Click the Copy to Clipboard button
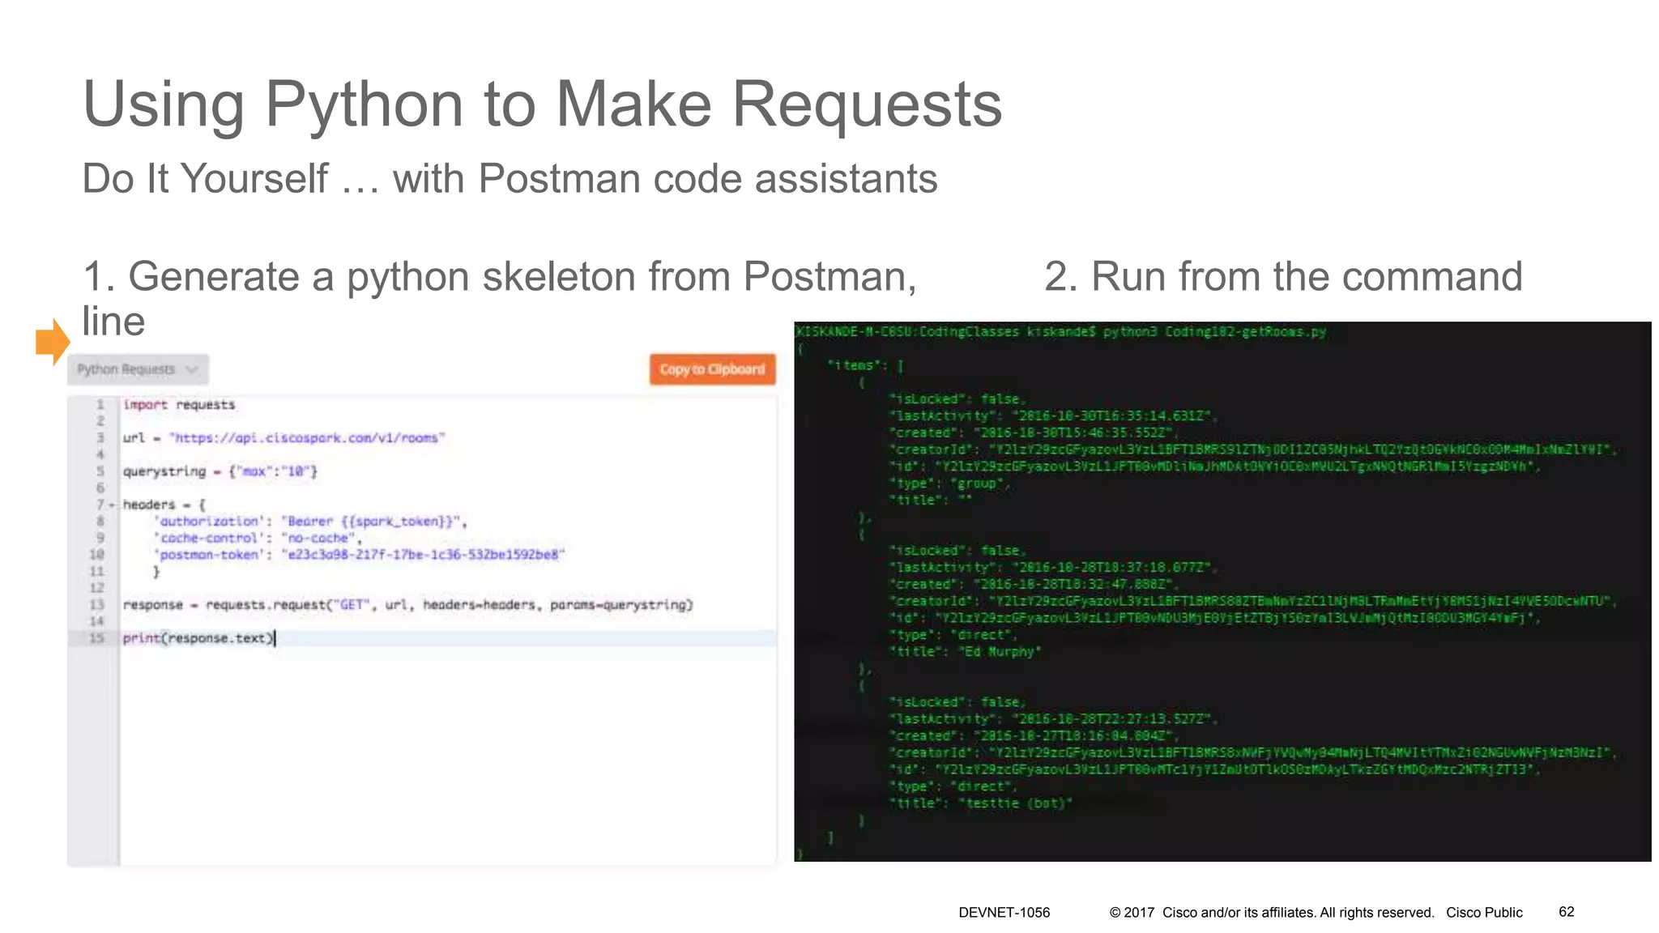 click(x=711, y=369)
